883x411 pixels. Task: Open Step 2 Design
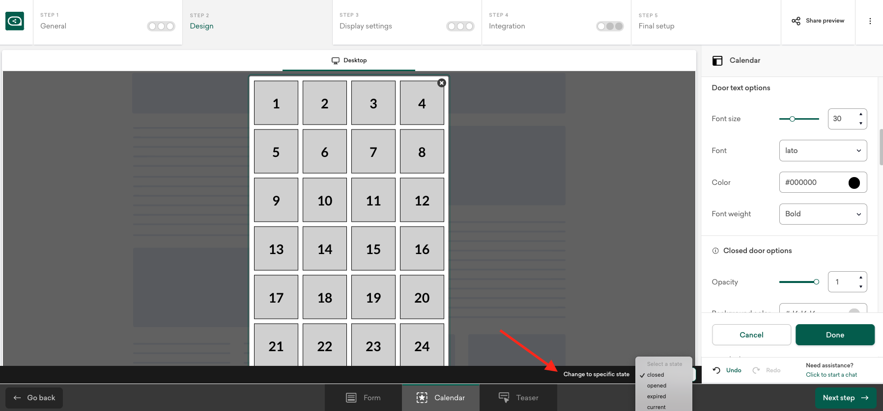tap(257, 22)
